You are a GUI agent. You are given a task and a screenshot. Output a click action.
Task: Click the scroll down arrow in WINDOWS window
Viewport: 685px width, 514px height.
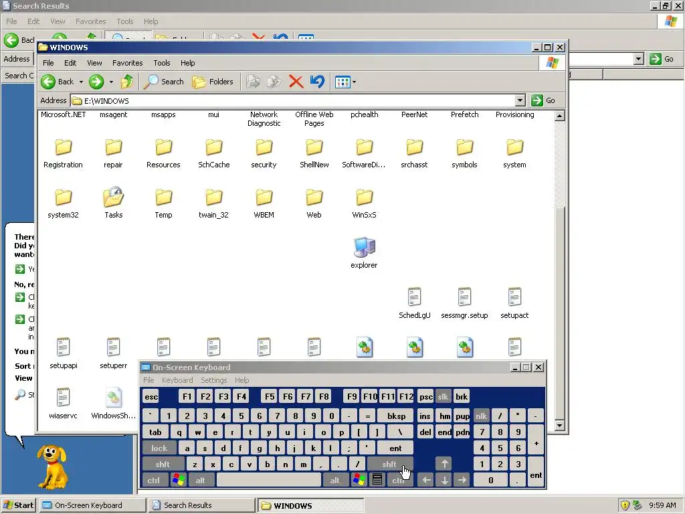(560, 425)
